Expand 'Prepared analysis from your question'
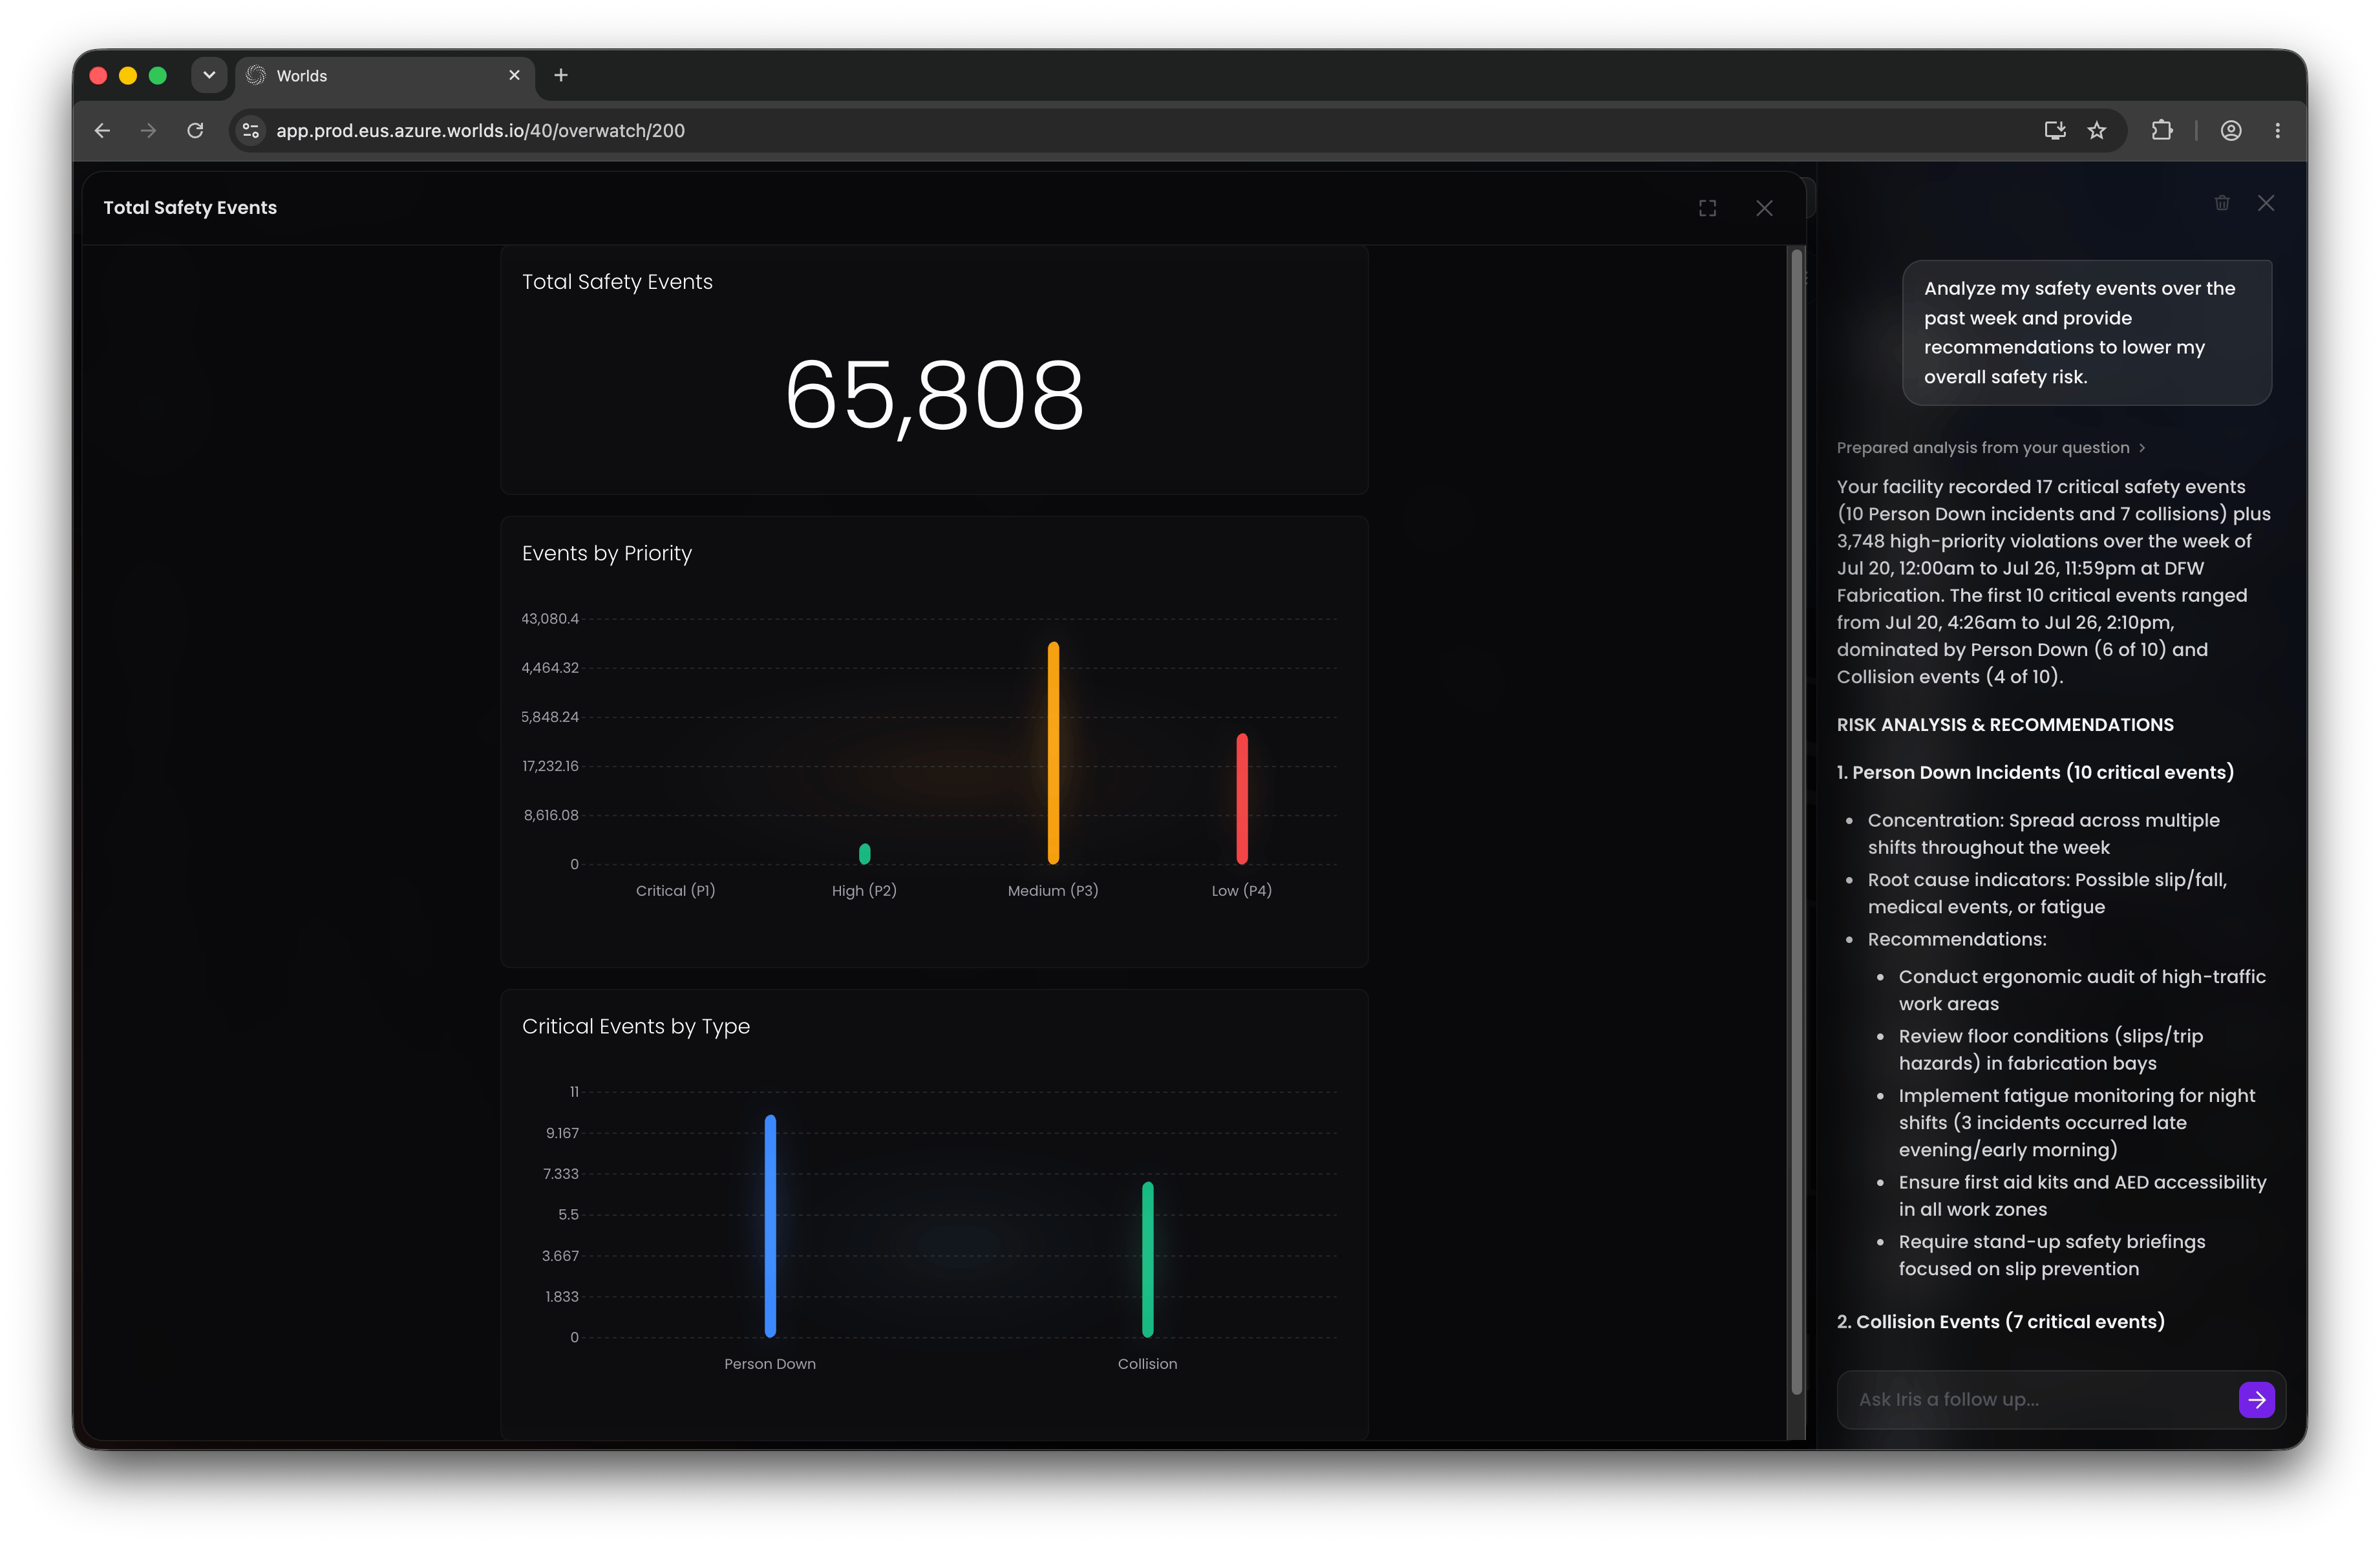 1990,447
